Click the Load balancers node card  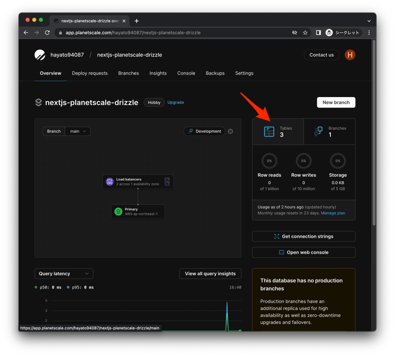coord(138,182)
